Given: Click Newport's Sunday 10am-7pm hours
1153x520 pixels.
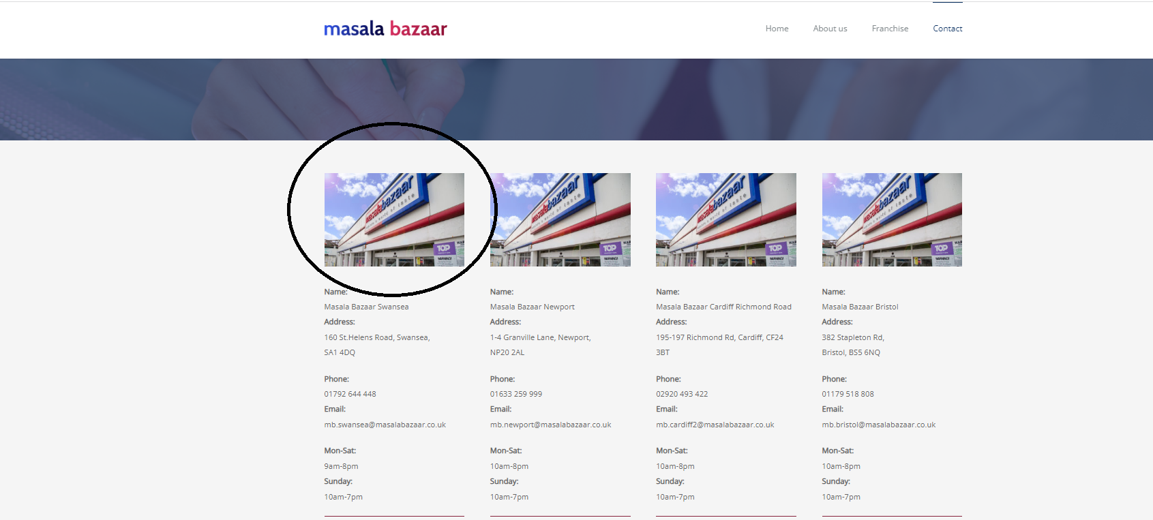Looking at the screenshot, I should pyautogui.click(x=509, y=497).
